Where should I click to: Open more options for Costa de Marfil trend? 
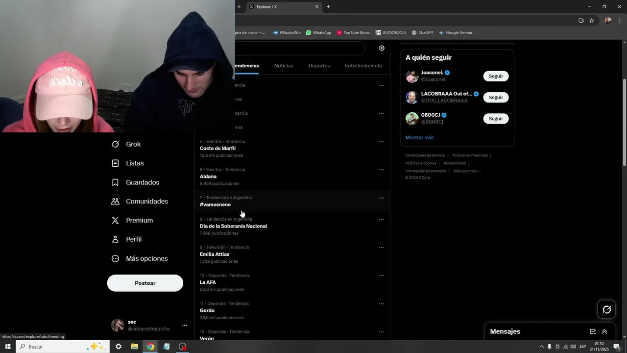tap(381, 142)
